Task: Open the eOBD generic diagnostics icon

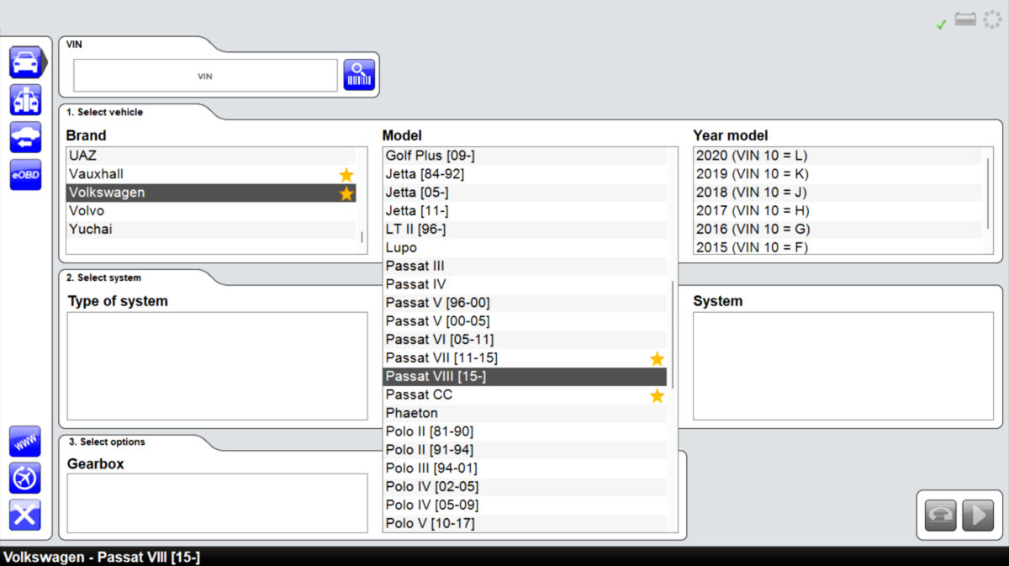Action: 25,174
